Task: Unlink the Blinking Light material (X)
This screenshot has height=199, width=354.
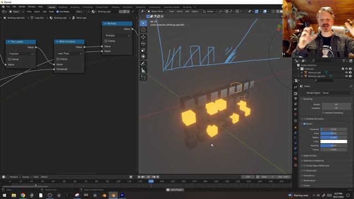Action: pos(128,12)
